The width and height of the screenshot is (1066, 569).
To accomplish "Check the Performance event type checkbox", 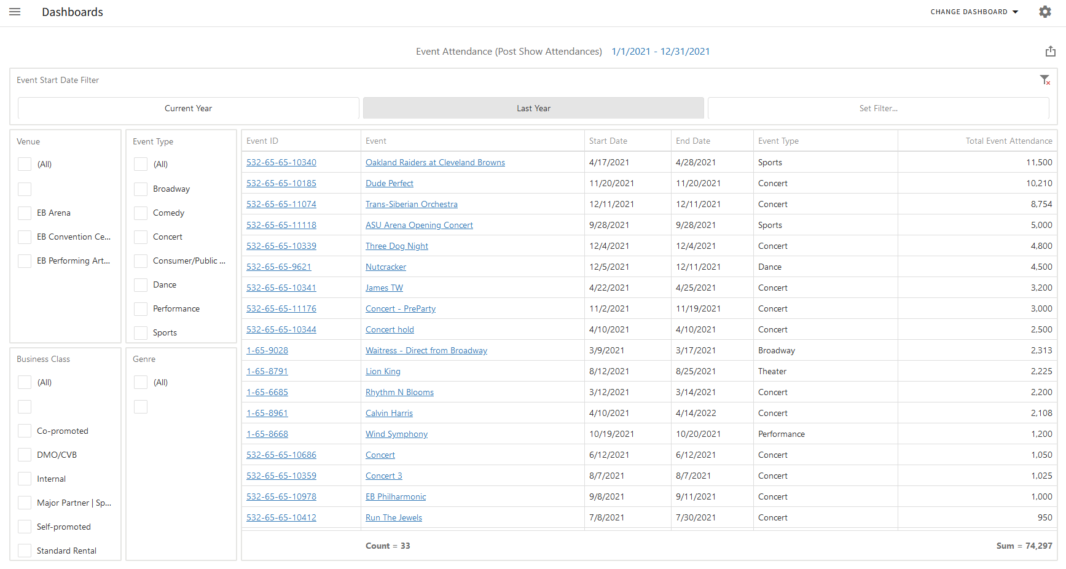I will [x=141, y=308].
